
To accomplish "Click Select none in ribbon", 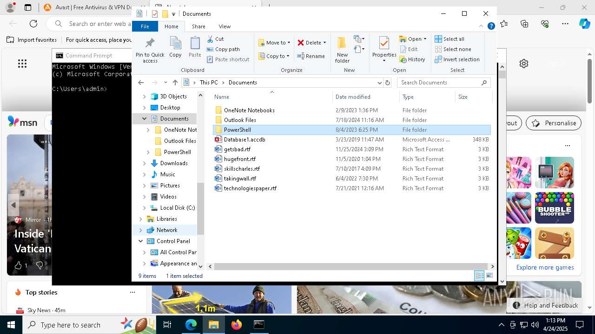I will [x=453, y=49].
